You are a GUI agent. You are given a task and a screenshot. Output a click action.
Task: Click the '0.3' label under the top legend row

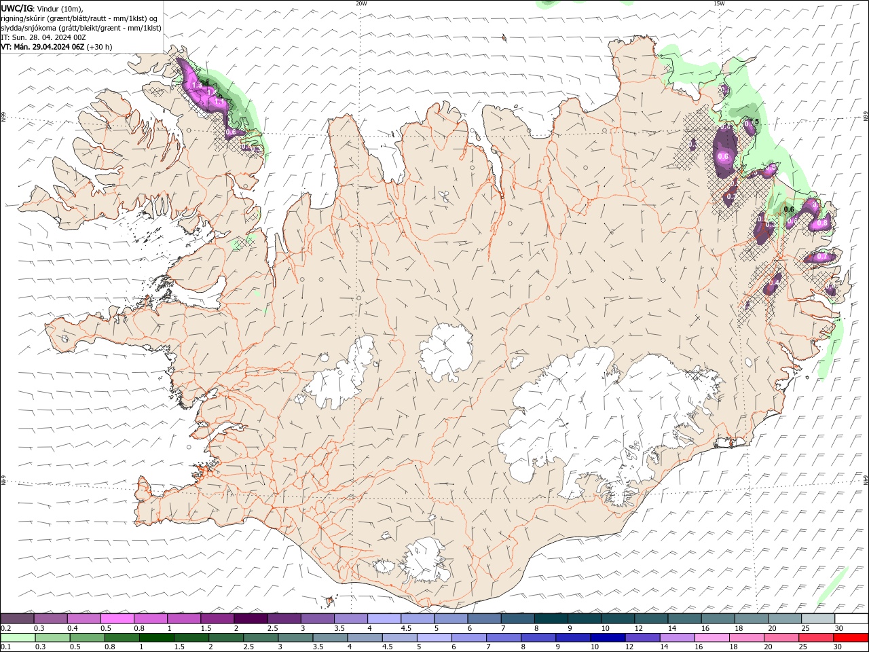tap(39, 628)
